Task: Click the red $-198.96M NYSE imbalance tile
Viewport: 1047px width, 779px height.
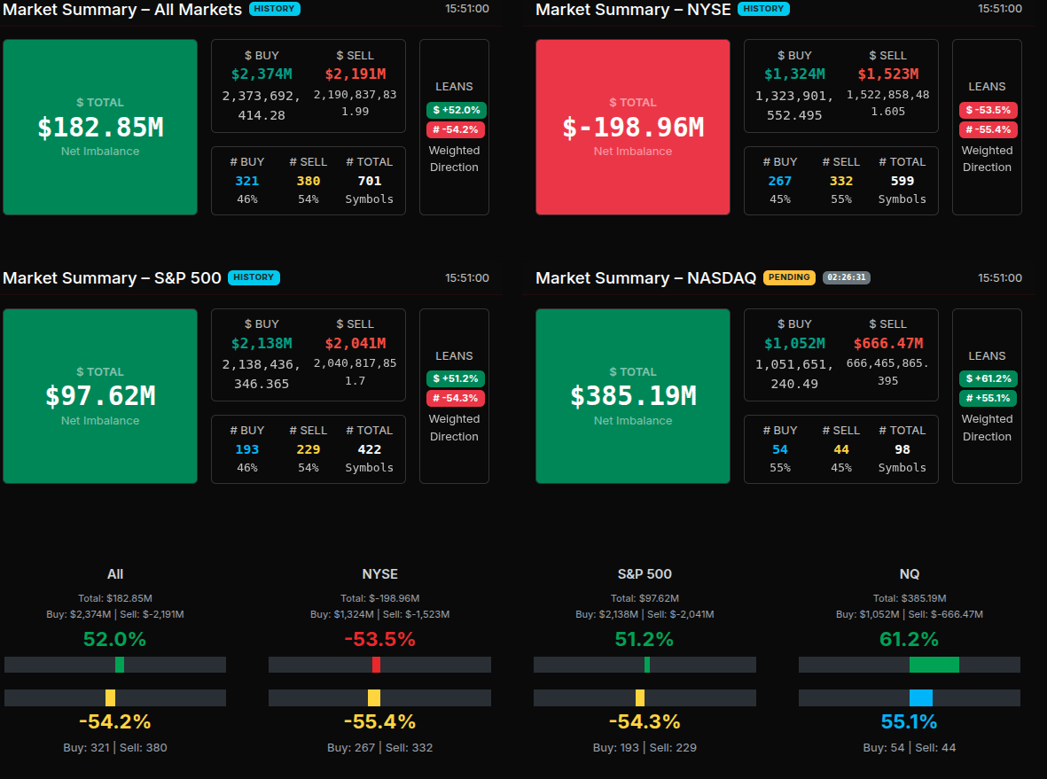Action: click(633, 127)
